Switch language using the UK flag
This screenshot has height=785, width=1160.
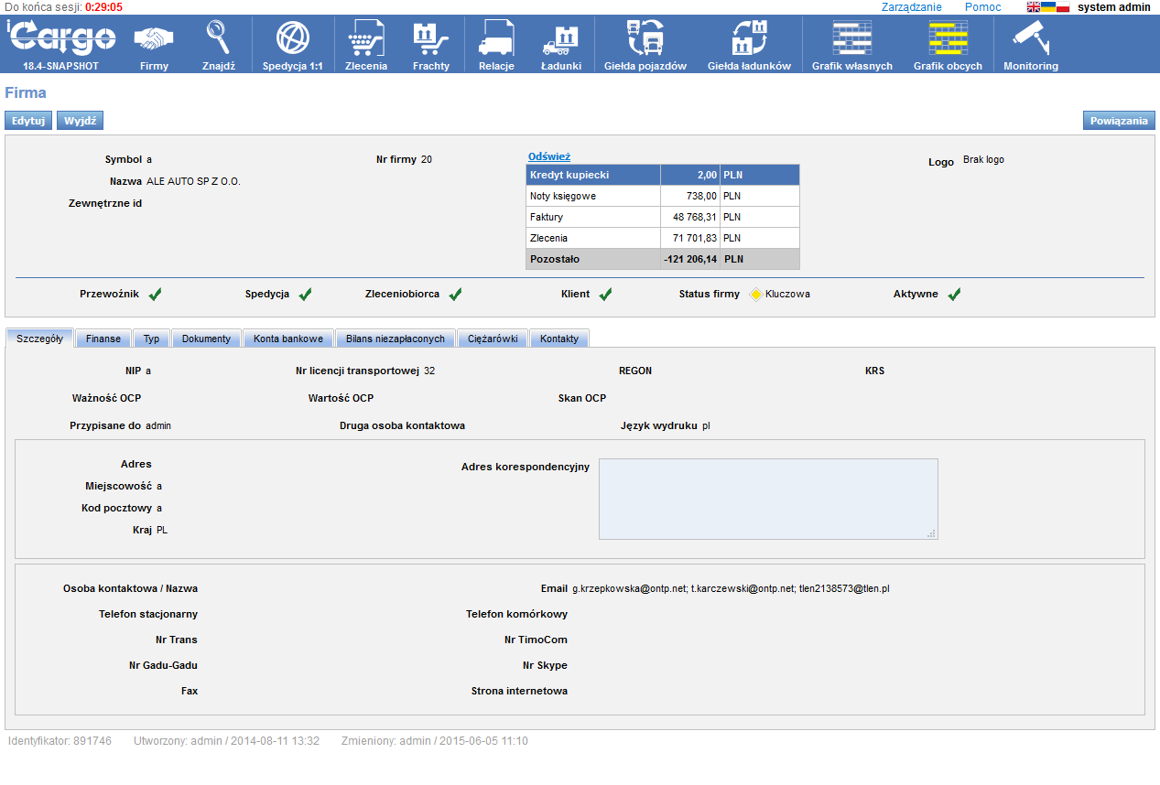tap(1033, 7)
